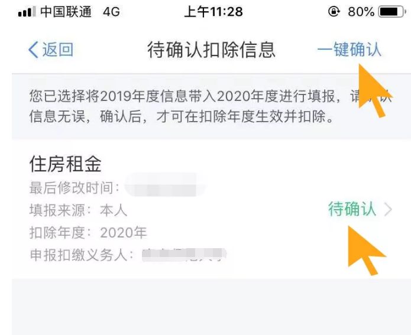Open the 待确认 status link
This screenshot has height=335, width=411.
[x=352, y=209]
